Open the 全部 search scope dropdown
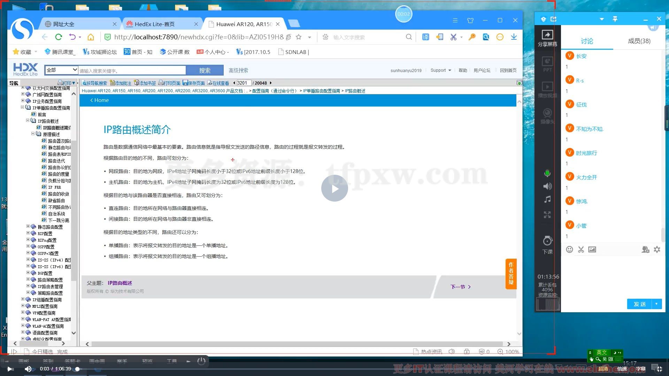The height and width of the screenshot is (376, 669). click(61, 70)
